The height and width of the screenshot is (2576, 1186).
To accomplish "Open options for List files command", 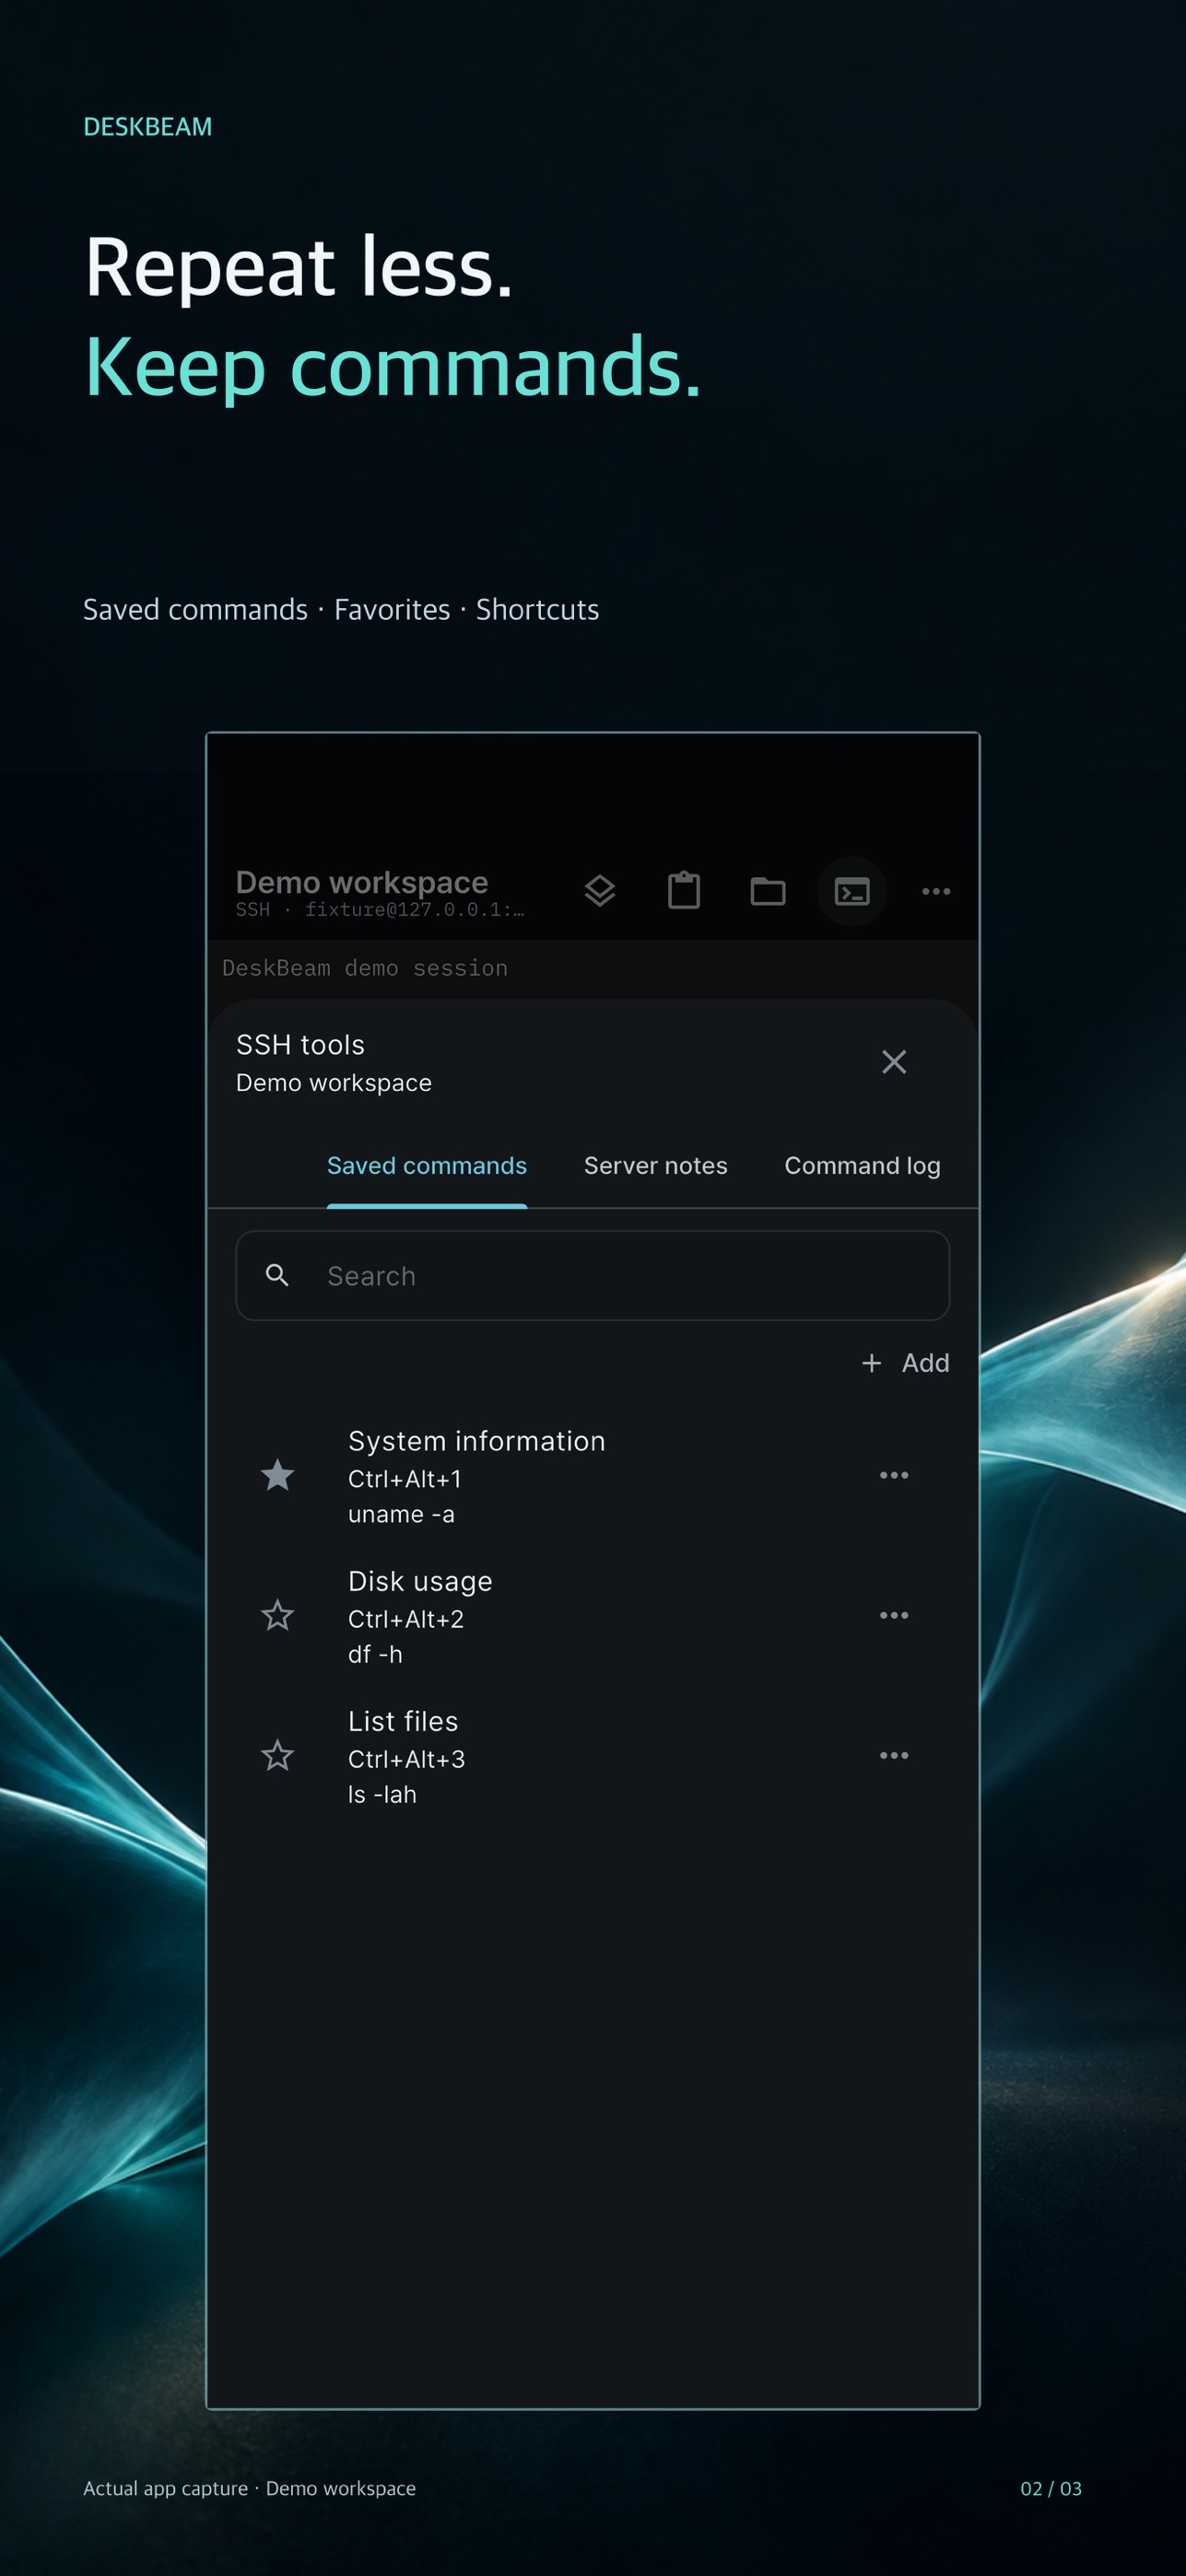I will 894,1755.
